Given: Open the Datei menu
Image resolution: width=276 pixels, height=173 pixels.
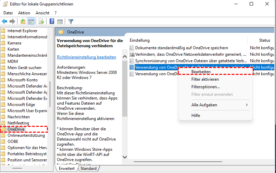Looking at the screenshot, I should 8,13.
